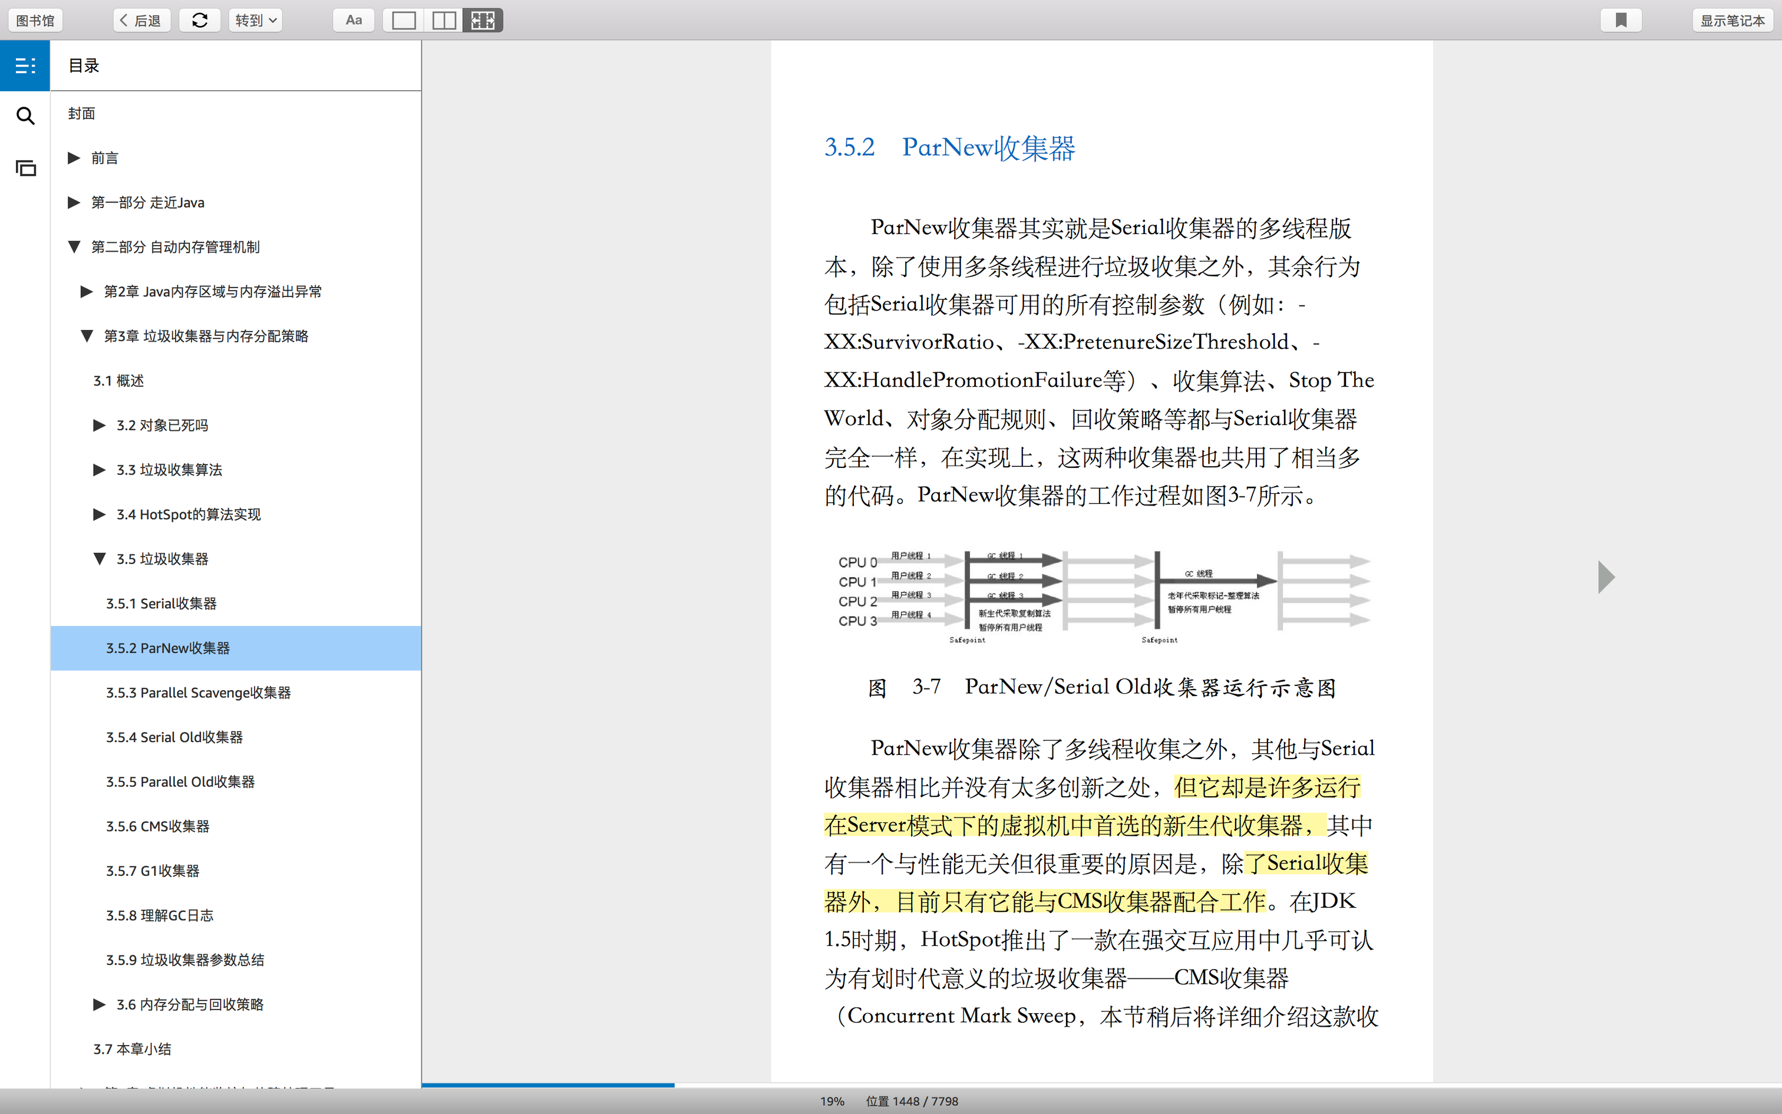Screen dimensions: 1782x1114
Task: Open the 转到 dropdown menu
Action: point(256,20)
